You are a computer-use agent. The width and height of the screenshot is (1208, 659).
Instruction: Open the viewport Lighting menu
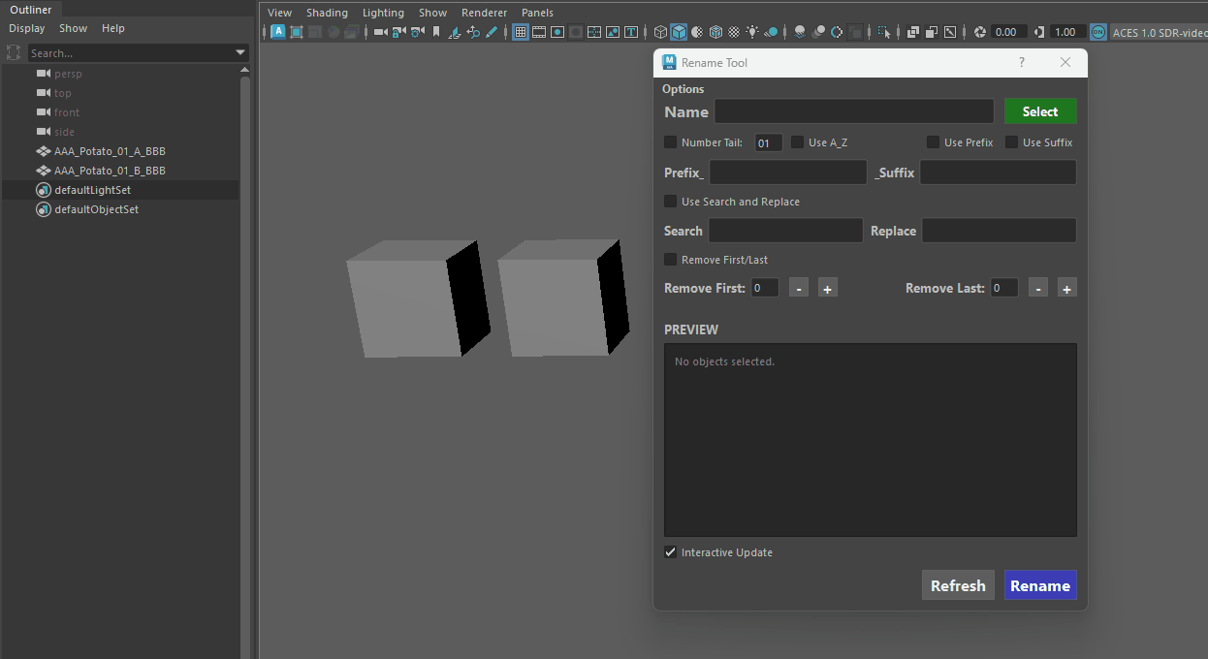[x=383, y=13]
